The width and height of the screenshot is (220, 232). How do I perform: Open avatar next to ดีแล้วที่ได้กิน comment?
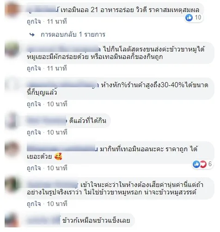coord(12,121)
